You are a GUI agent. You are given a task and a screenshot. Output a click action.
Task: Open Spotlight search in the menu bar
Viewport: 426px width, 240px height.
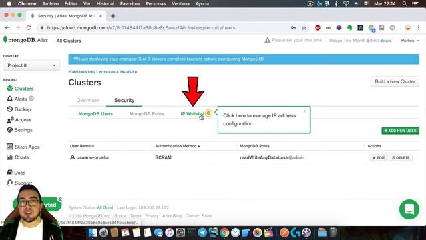tap(405, 4)
